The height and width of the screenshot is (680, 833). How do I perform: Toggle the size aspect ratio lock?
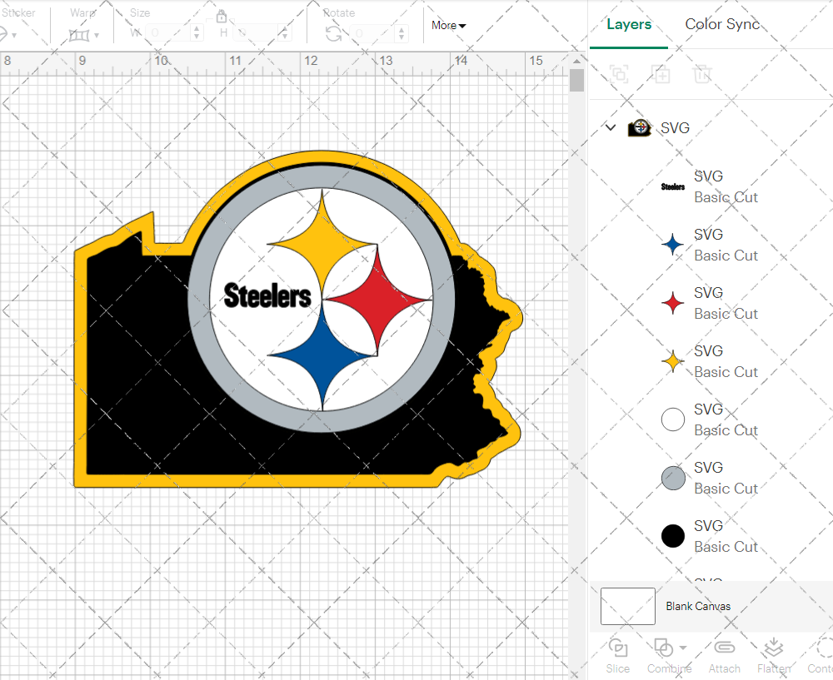tap(222, 17)
